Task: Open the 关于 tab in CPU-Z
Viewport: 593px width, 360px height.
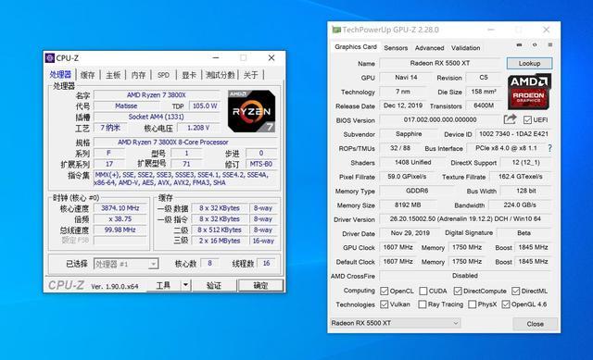Action: tap(251, 75)
